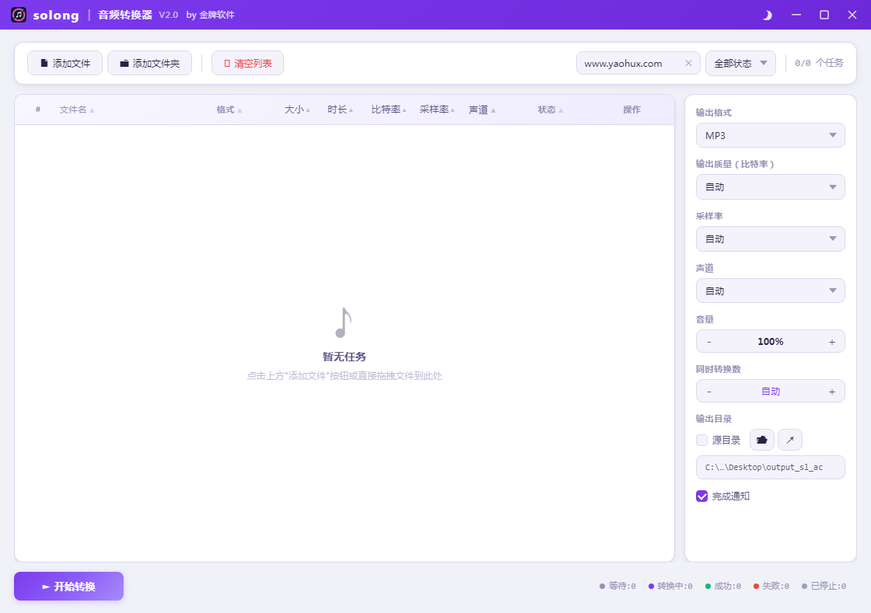
Task: Click the output path field showing output_sl_ac
Action: (x=770, y=468)
